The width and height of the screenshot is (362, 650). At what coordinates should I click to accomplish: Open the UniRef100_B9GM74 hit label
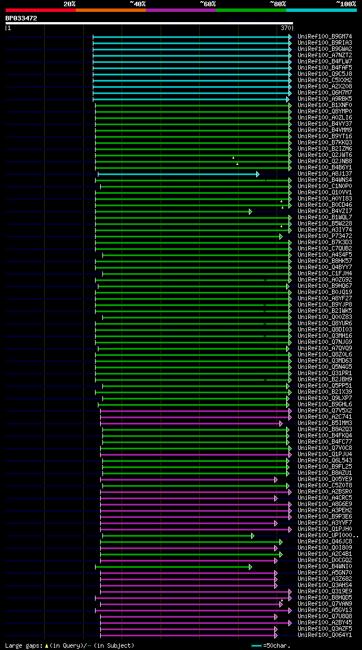click(x=325, y=36)
